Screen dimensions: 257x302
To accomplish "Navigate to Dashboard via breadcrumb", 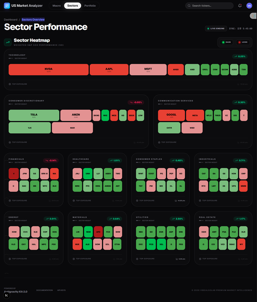I will [x=10, y=19].
